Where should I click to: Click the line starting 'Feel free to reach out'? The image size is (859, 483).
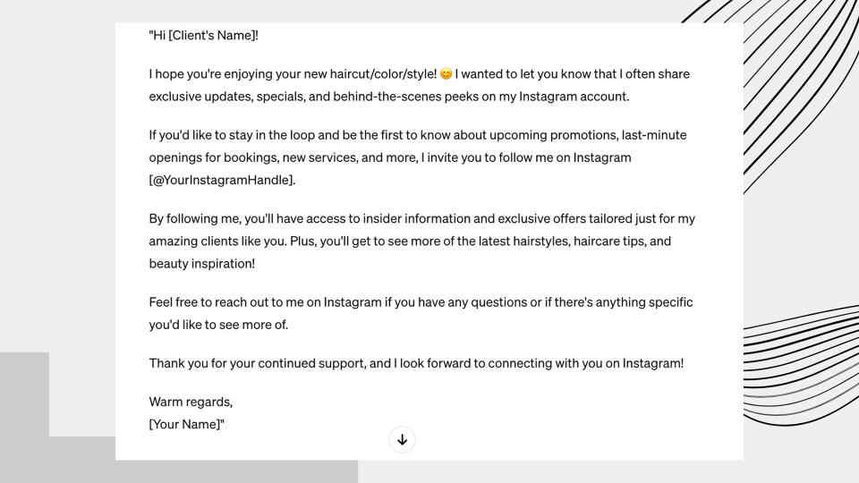click(421, 302)
